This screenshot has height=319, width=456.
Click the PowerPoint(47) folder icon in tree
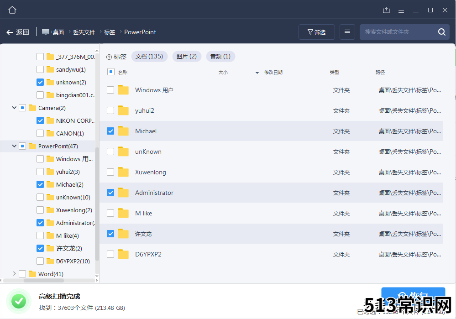32,146
